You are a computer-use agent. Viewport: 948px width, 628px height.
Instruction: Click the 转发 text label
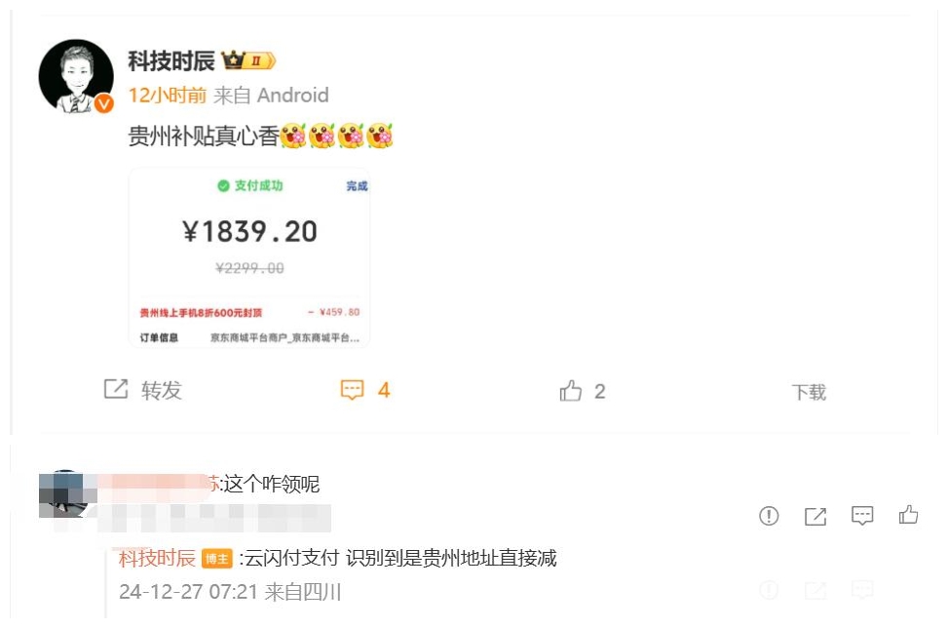pyautogui.click(x=162, y=390)
